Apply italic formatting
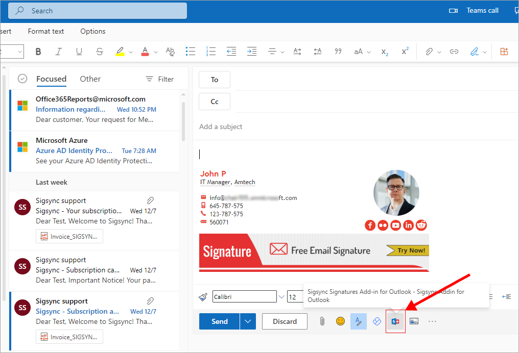 click(58, 52)
